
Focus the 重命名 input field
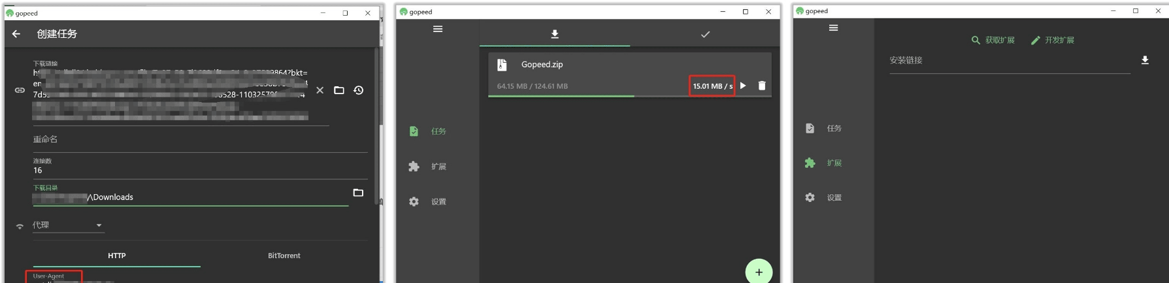point(196,140)
